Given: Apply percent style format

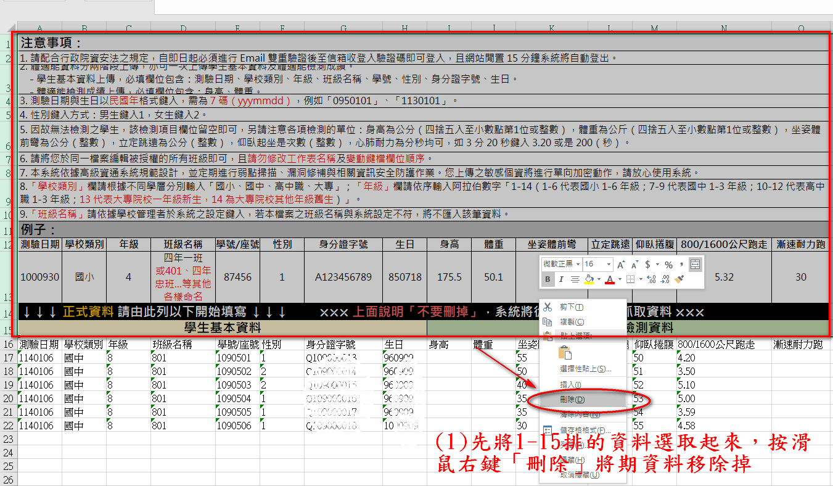Looking at the screenshot, I should (668, 265).
